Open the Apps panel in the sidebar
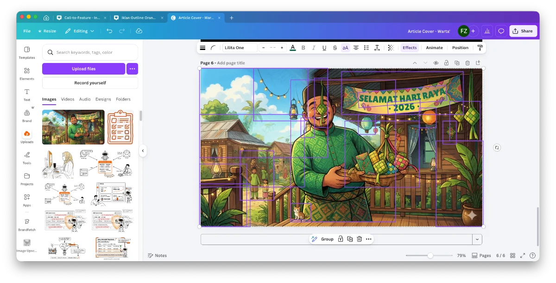This screenshot has width=556, height=283. 27,200
